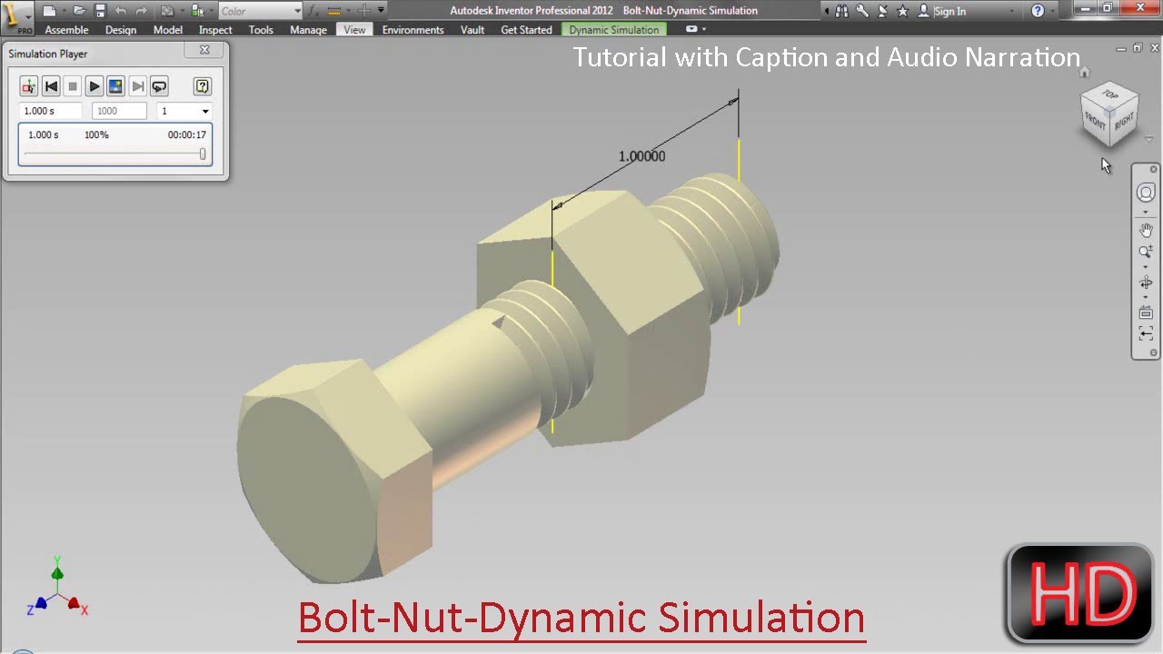The image size is (1163, 654).
Task: Open the Communication Center satellite icon
Action: 882,11
